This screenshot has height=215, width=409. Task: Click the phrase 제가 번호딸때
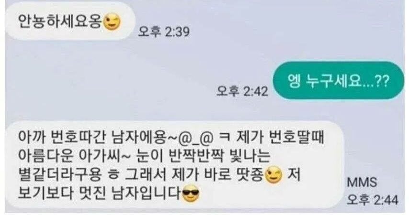point(279,138)
